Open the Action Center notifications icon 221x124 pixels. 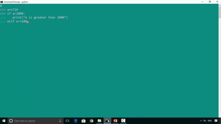216,121
